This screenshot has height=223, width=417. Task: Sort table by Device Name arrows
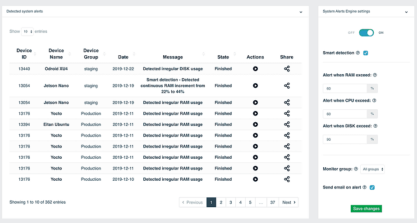click(70, 54)
